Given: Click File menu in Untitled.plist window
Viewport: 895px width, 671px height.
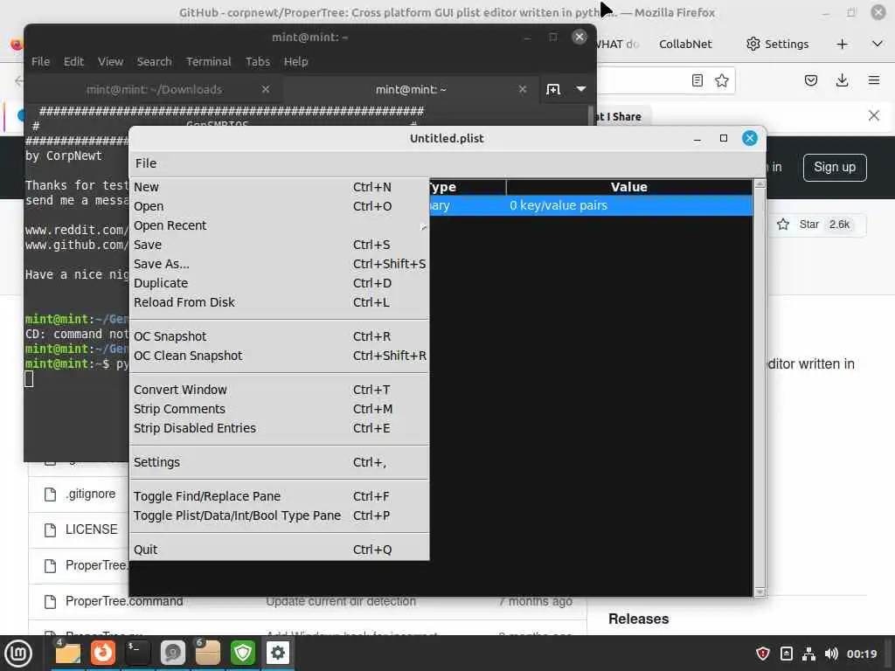Looking at the screenshot, I should click(146, 163).
